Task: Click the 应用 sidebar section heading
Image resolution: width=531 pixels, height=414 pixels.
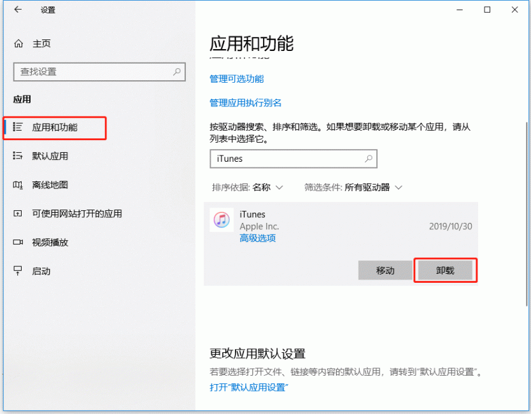Action: coord(22,99)
